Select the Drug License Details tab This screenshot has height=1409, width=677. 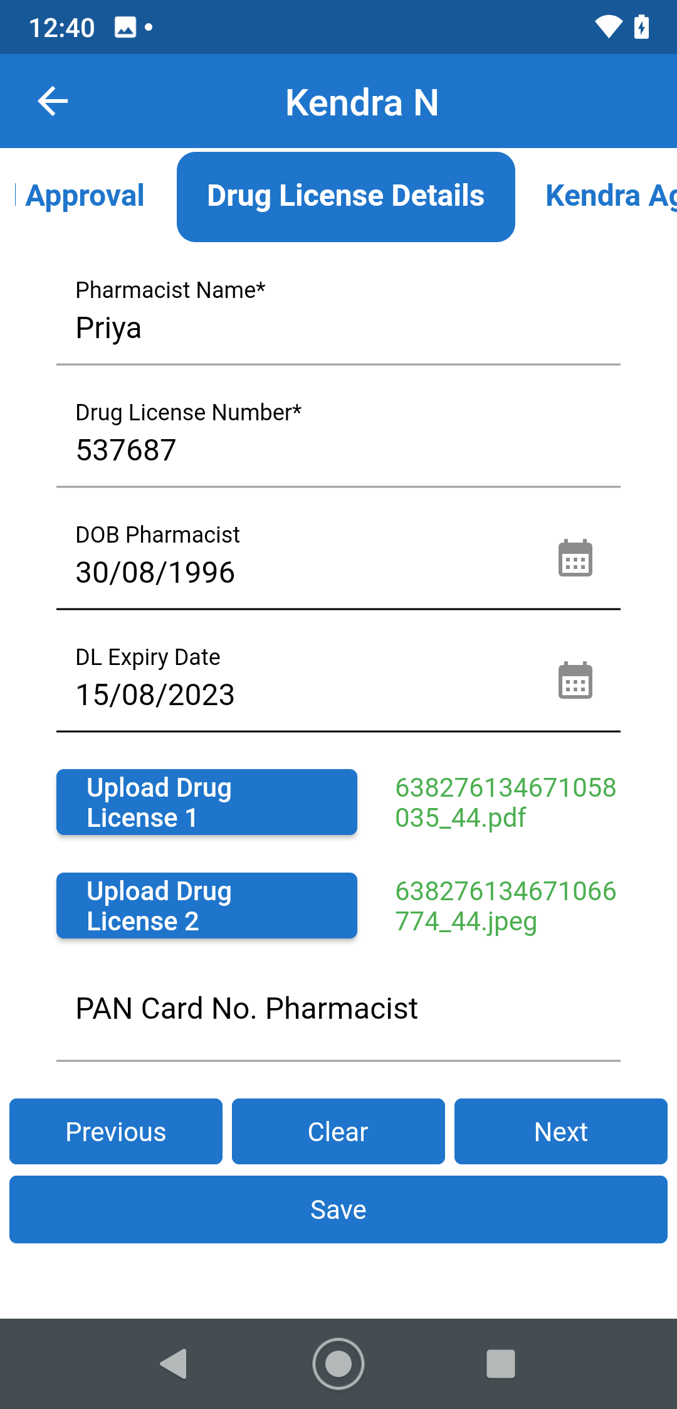point(345,196)
